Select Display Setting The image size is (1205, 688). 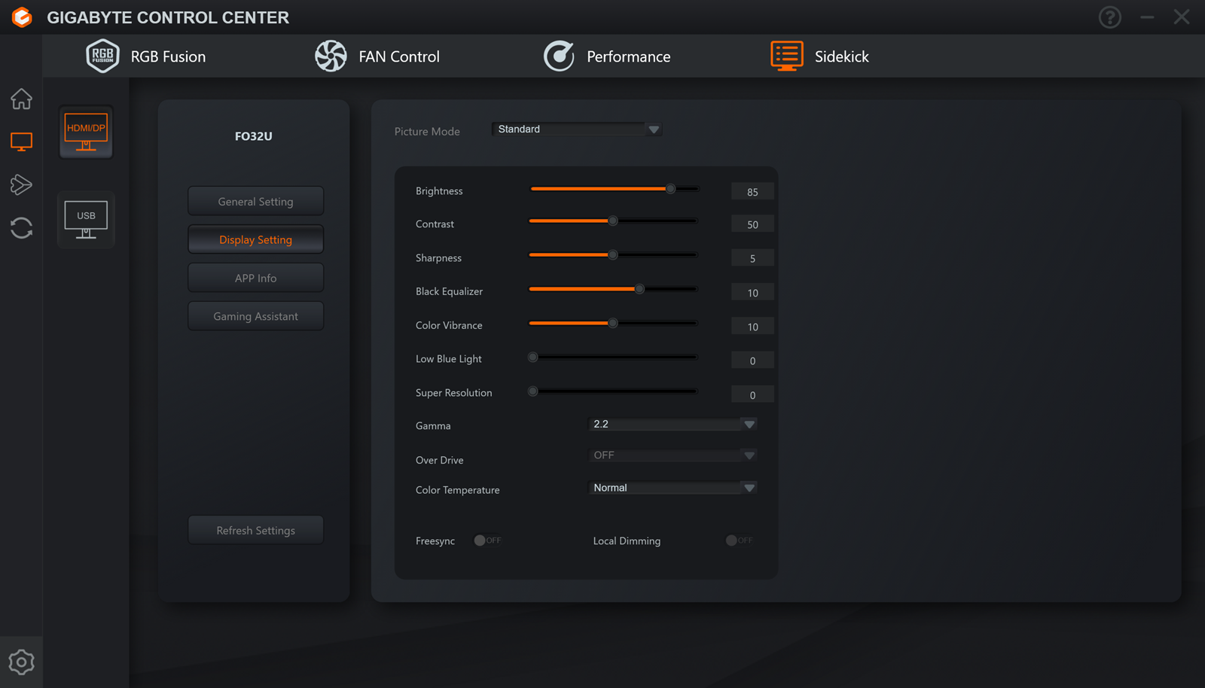(x=256, y=239)
